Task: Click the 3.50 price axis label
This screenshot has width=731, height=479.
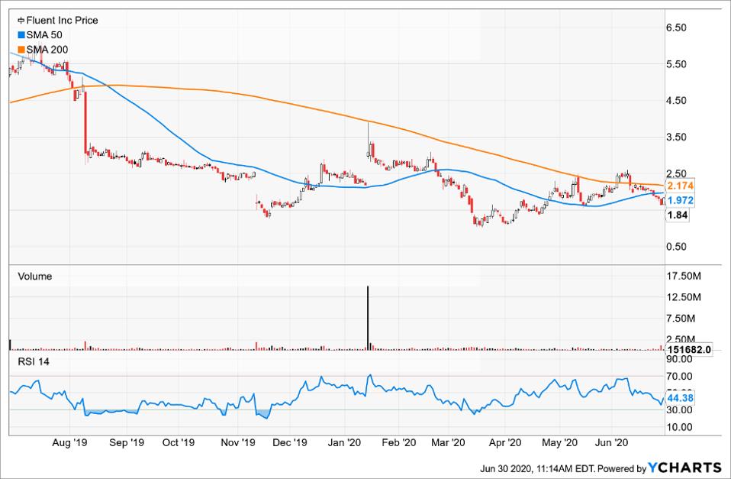Action: 677,137
